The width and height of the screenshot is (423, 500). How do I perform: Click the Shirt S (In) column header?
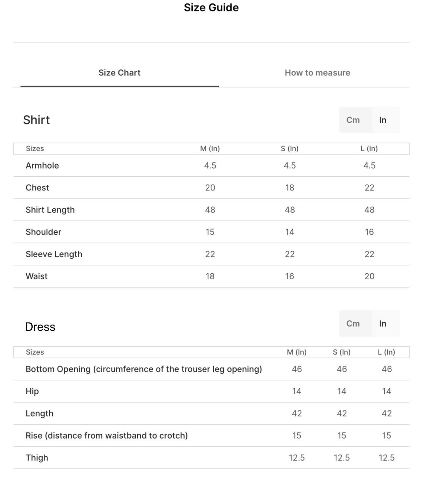coord(290,149)
